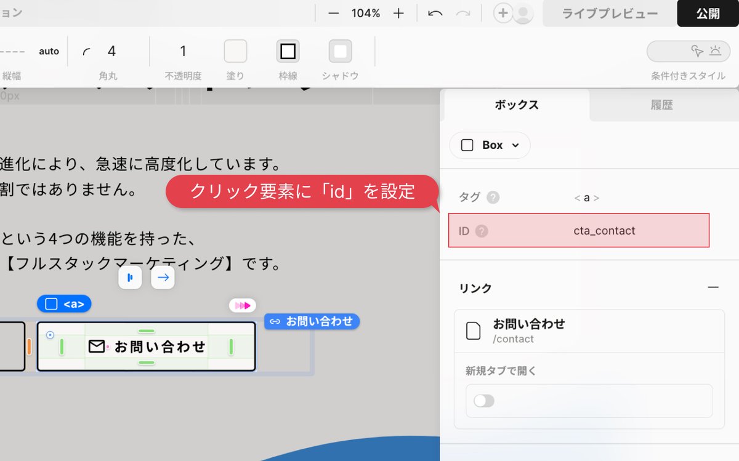The image size is (739, 461).
Task: Toggle 新規タブで開く open in new tab
Action: [484, 401]
